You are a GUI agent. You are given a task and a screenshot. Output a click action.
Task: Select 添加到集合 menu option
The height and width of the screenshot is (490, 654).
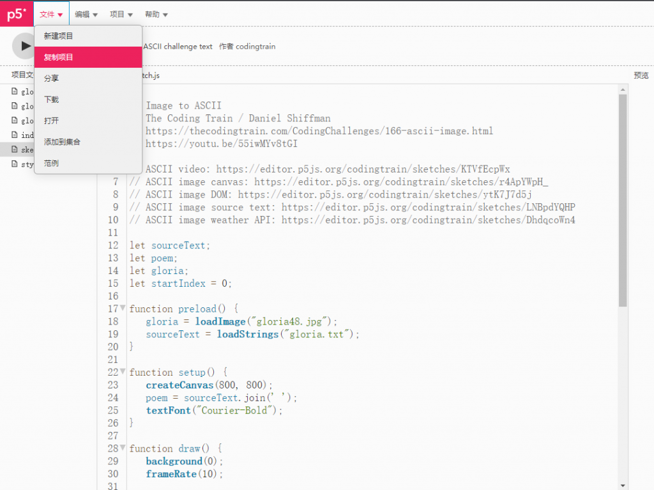tap(62, 141)
